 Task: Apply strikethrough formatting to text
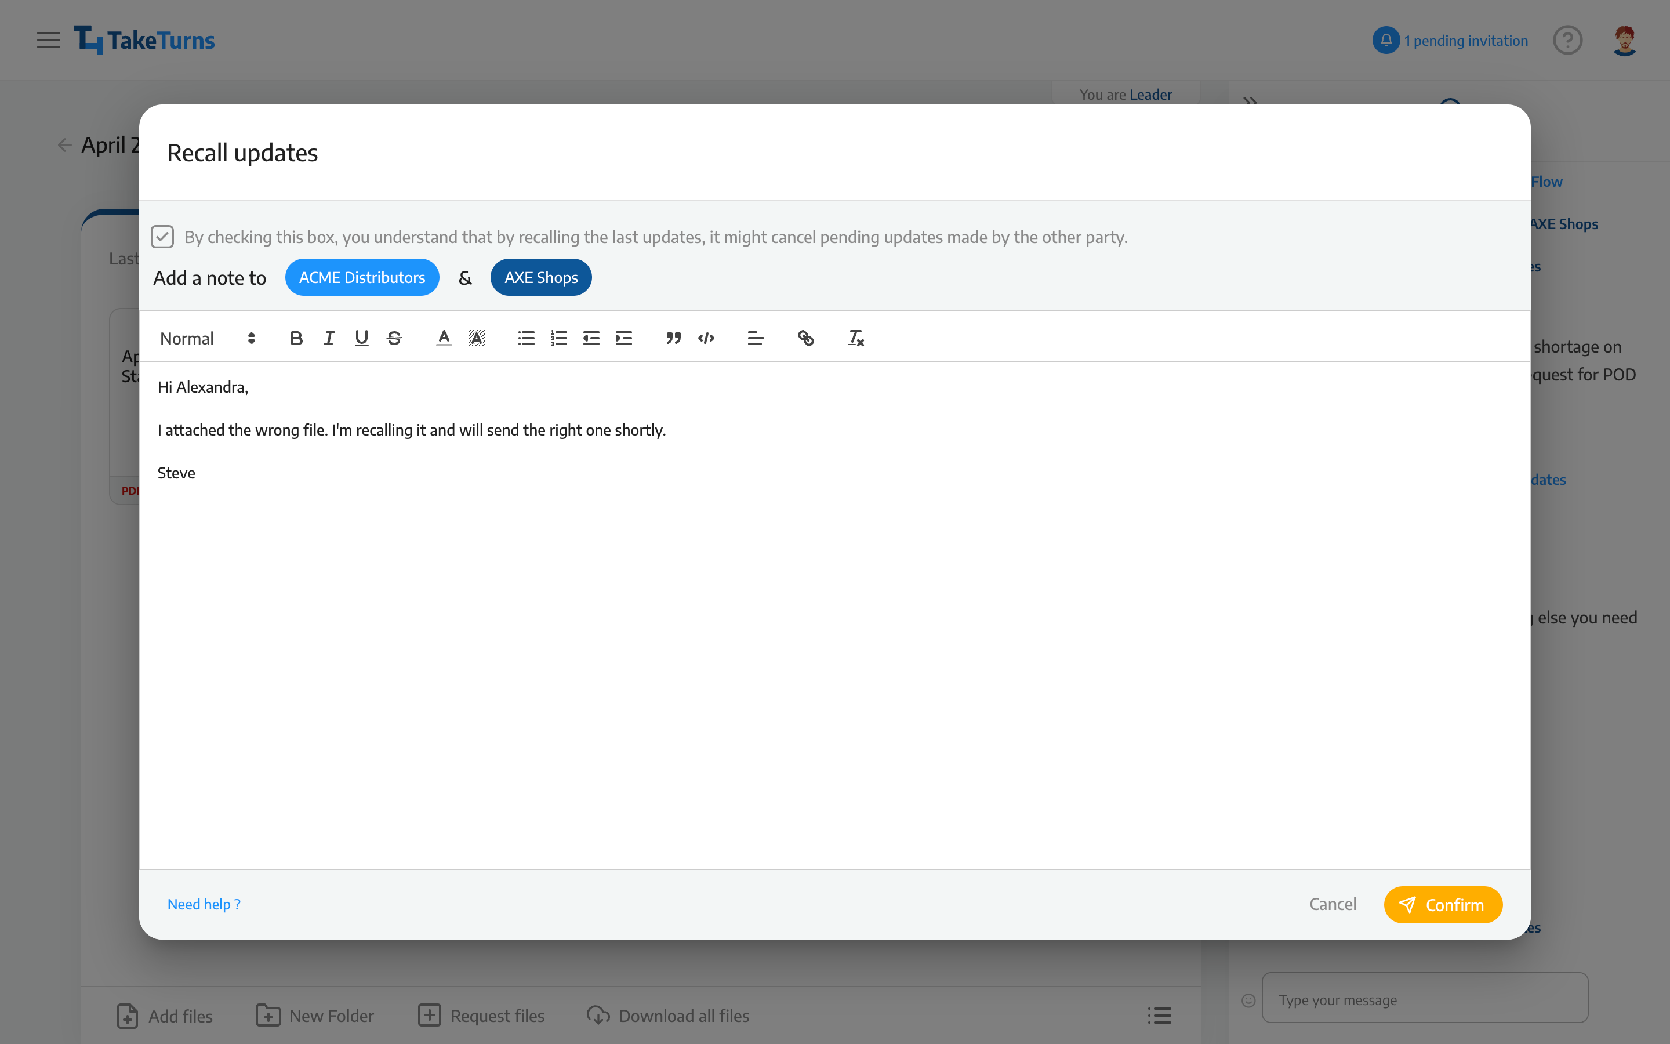point(394,338)
